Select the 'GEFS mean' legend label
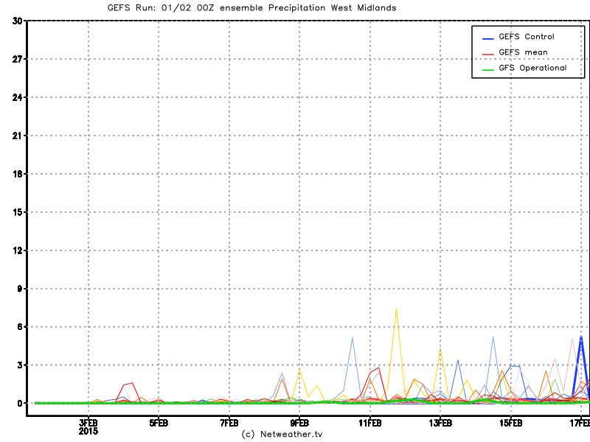The image size is (590, 442). point(523,52)
